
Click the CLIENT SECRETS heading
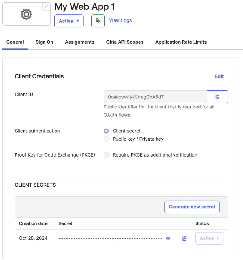[35, 185]
